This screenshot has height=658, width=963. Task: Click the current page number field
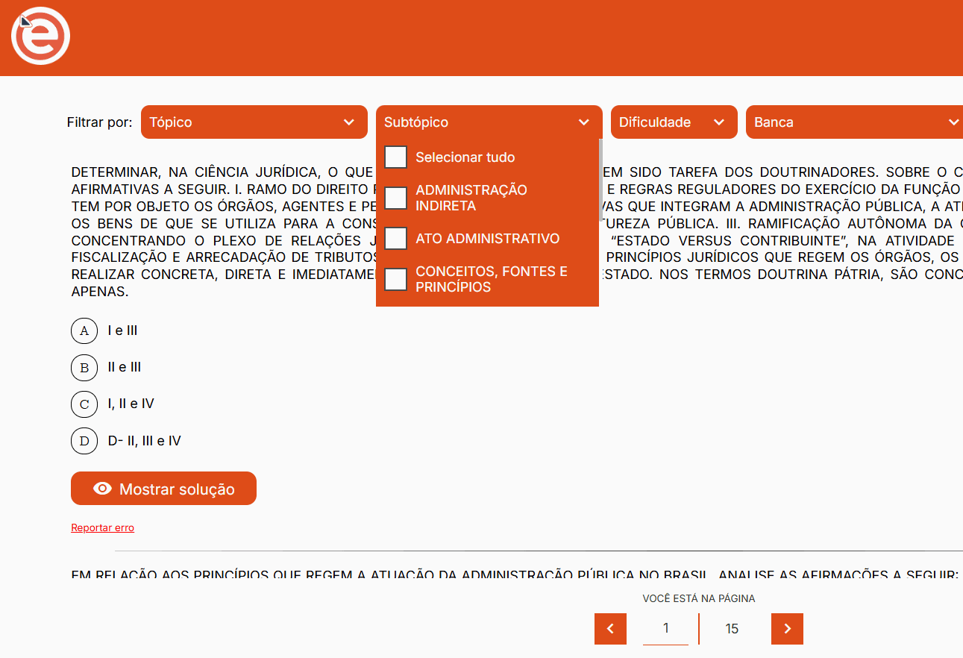[665, 629]
